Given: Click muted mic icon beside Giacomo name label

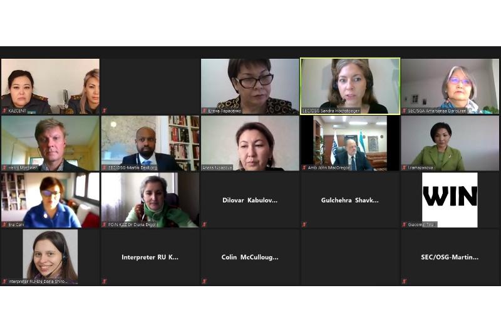Looking at the screenshot, I should [404, 224].
